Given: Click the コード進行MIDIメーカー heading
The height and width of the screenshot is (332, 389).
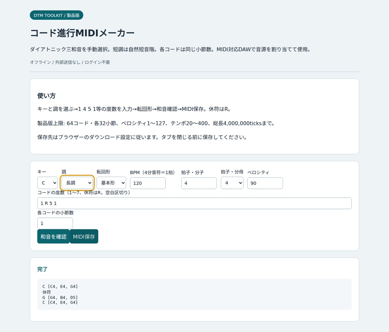Looking at the screenshot, I should [x=82, y=33].
